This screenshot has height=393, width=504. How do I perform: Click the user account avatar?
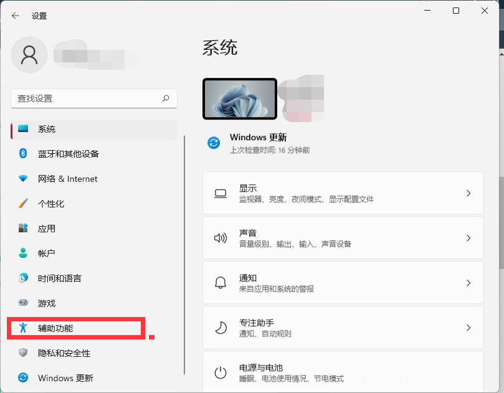point(29,55)
